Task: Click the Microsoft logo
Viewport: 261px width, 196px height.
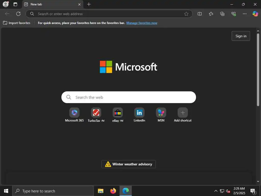Action: (x=128, y=67)
